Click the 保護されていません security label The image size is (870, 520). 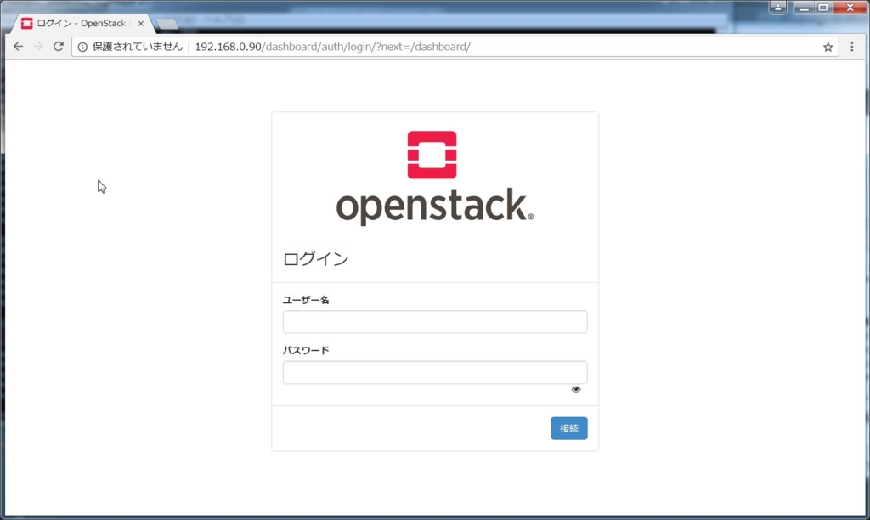tap(137, 48)
